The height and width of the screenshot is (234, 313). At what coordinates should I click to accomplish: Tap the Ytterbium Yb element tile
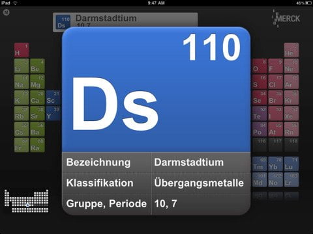coord(275,164)
